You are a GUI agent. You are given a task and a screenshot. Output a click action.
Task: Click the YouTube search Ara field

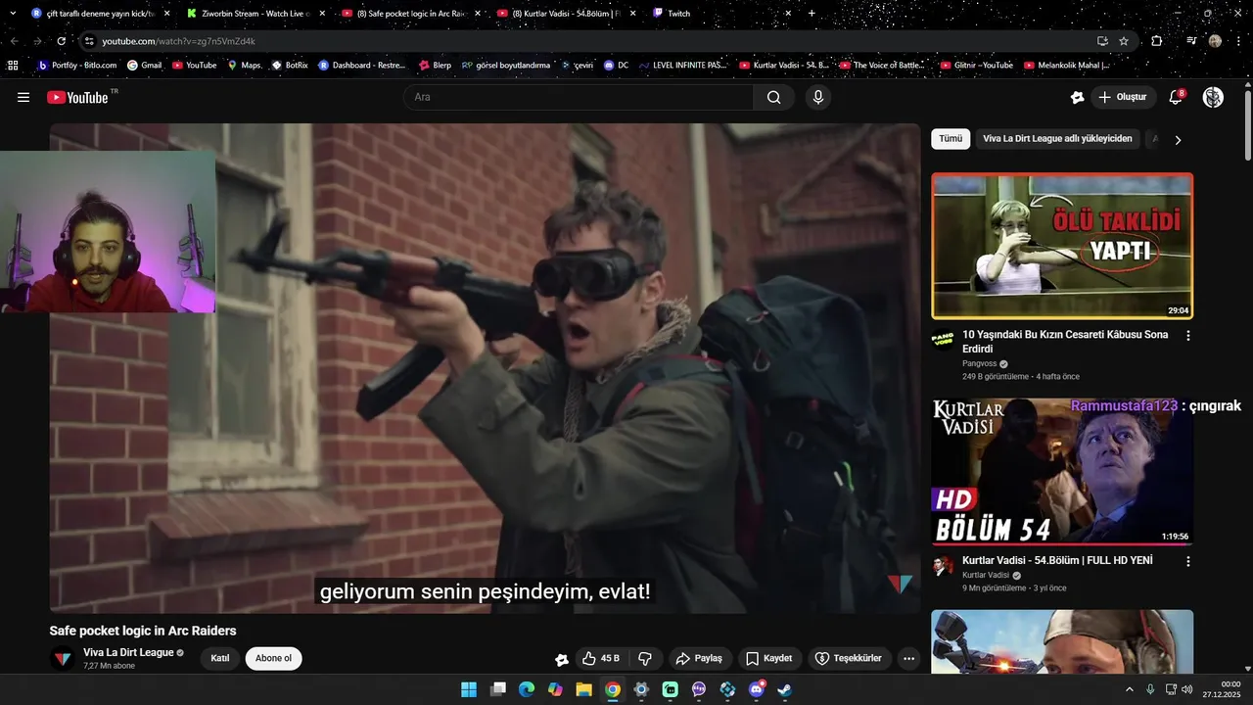coord(578,97)
